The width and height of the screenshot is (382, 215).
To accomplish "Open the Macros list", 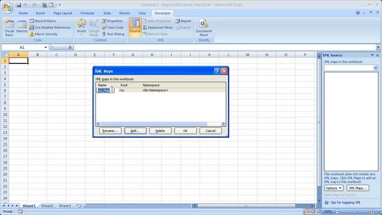I will point(21,27).
